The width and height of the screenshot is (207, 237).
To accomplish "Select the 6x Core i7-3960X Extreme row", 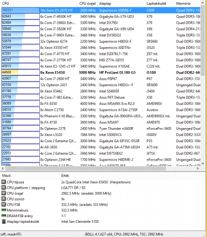I will click(x=101, y=23).
